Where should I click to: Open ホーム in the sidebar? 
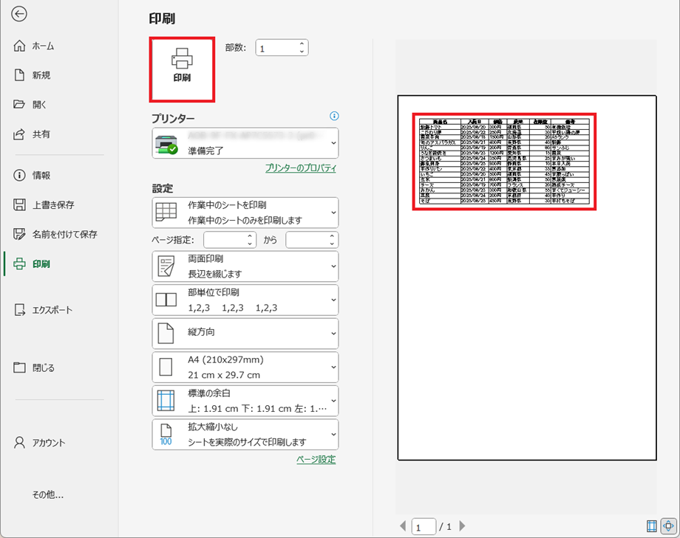pyautogui.click(x=42, y=46)
